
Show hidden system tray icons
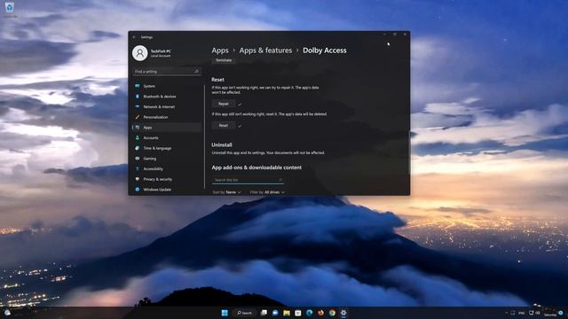click(x=506, y=313)
